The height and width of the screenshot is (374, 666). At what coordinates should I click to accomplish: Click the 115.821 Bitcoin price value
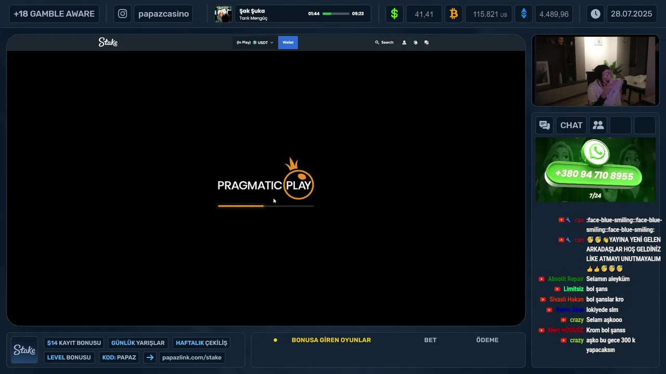pyautogui.click(x=490, y=14)
